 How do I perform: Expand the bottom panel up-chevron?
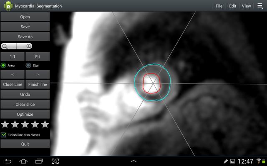click(x=133, y=161)
